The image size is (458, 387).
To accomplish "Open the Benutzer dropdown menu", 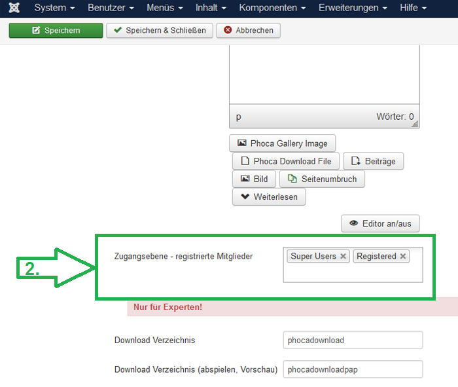I will (111, 8).
